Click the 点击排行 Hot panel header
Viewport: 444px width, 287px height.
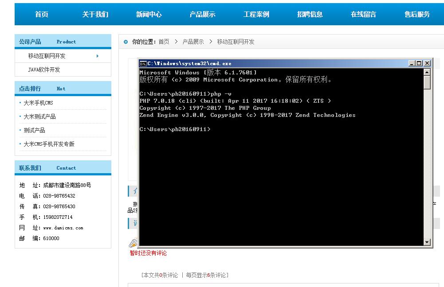pos(63,89)
